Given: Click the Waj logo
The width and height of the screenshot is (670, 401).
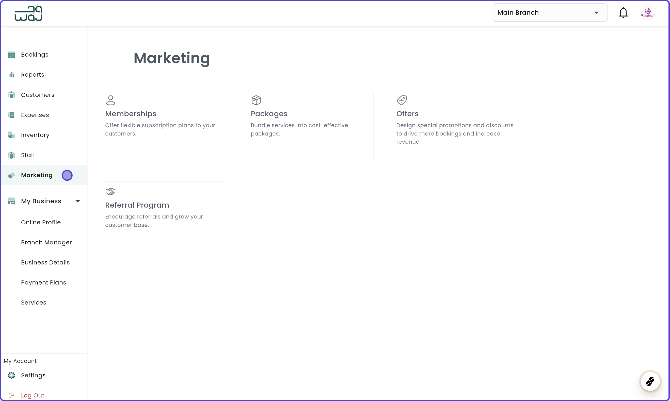Looking at the screenshot, I should pyautogui.click(x=28, y=13).
